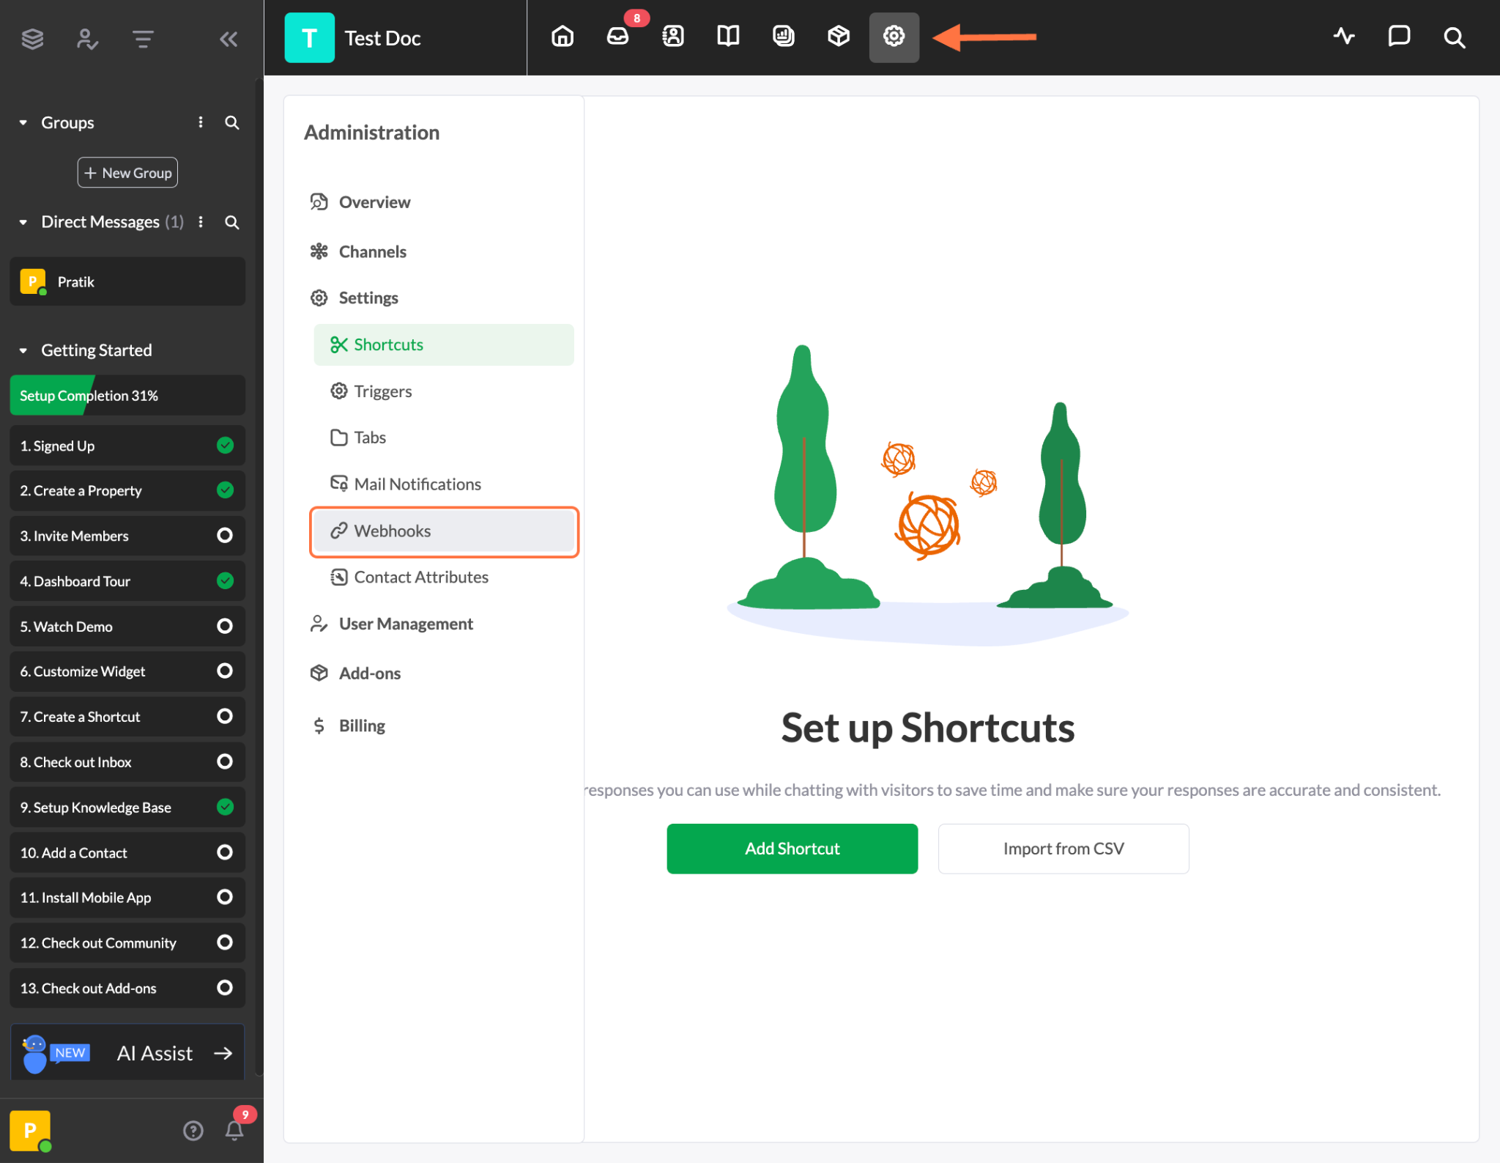Switch to the Webhooks settings section
This screenshot has height=1163, width=1500.
(443, 531)
